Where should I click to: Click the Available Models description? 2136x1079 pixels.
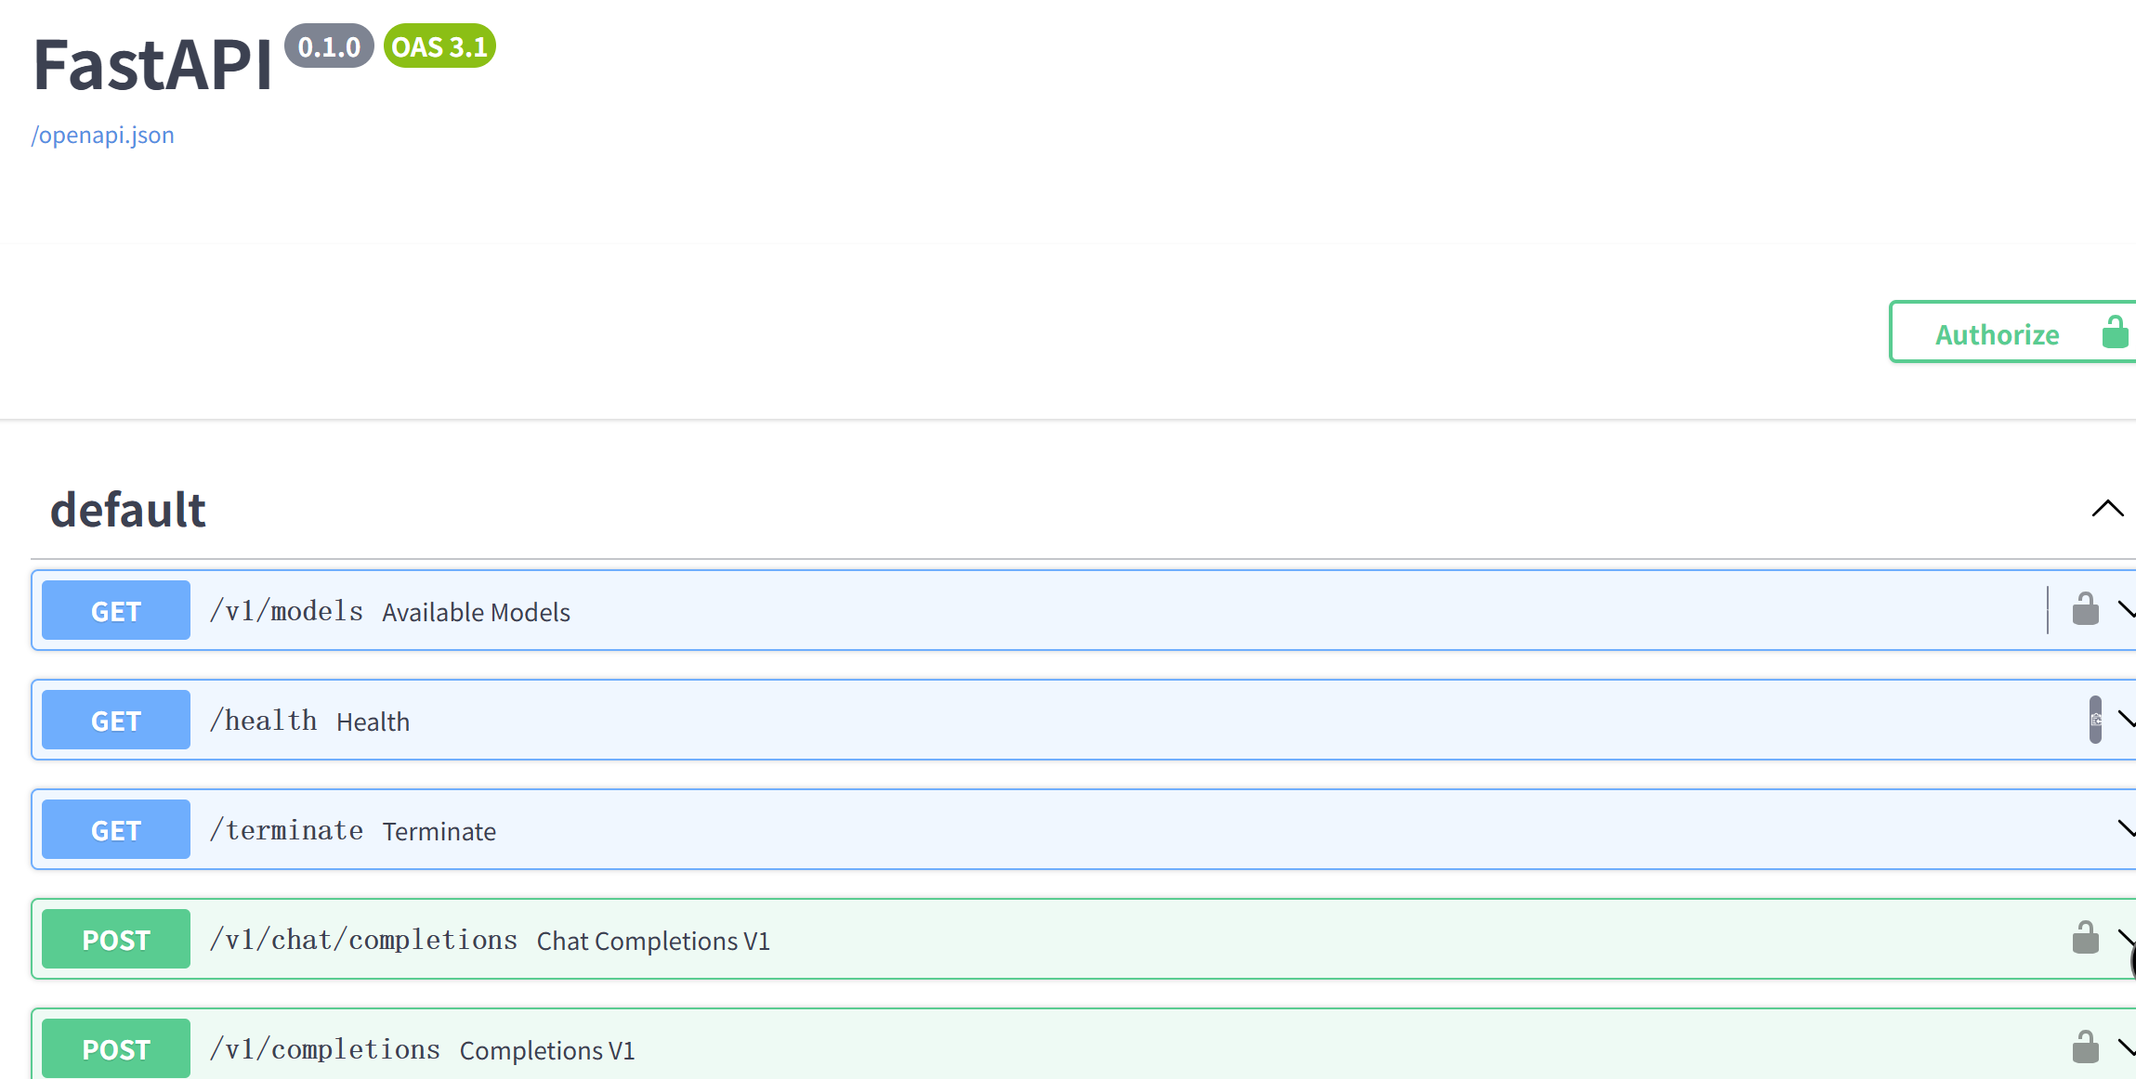click(477, 613)
